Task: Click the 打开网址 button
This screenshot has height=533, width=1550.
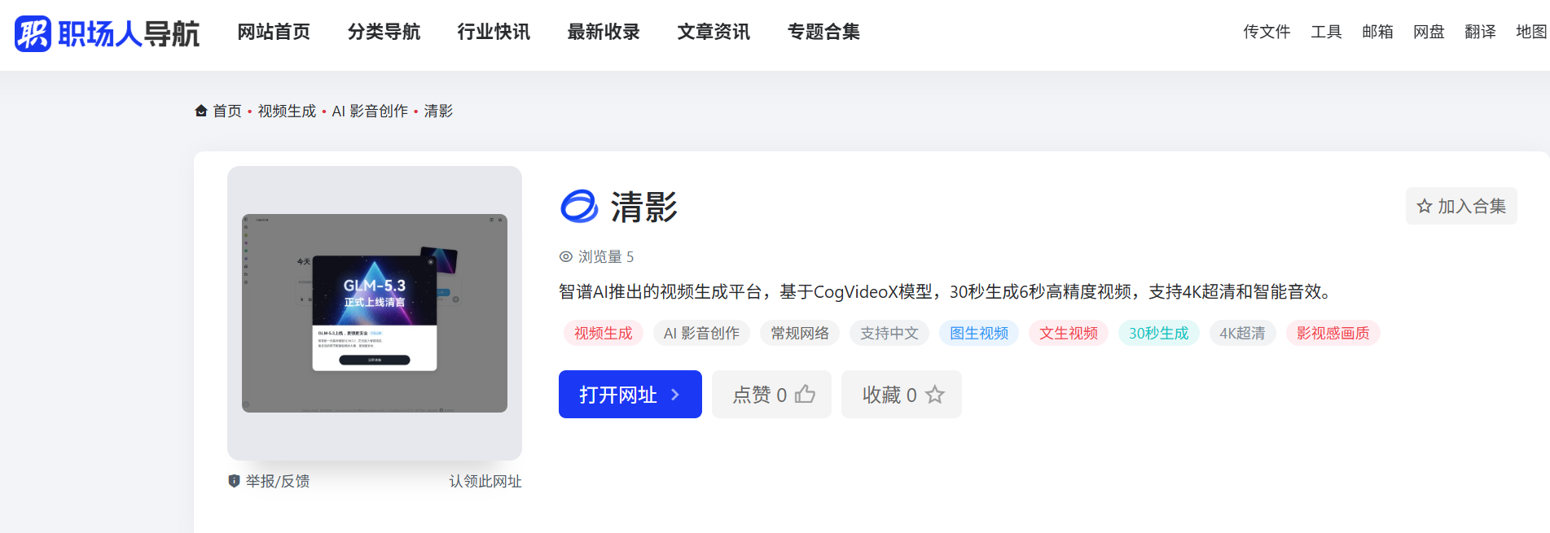Action: [630, 395]
